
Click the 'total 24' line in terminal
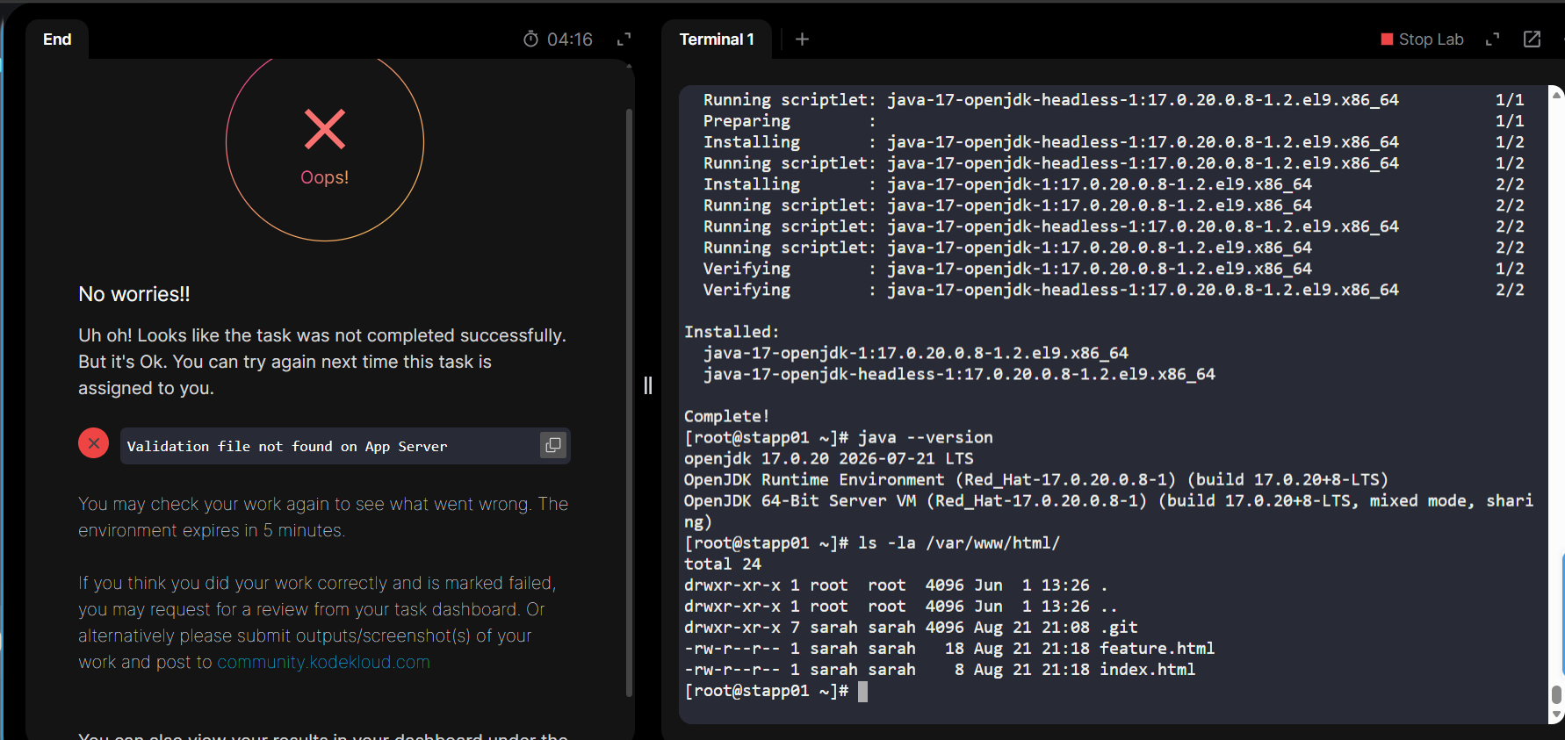pyautogui.click(x=723, y=564)
